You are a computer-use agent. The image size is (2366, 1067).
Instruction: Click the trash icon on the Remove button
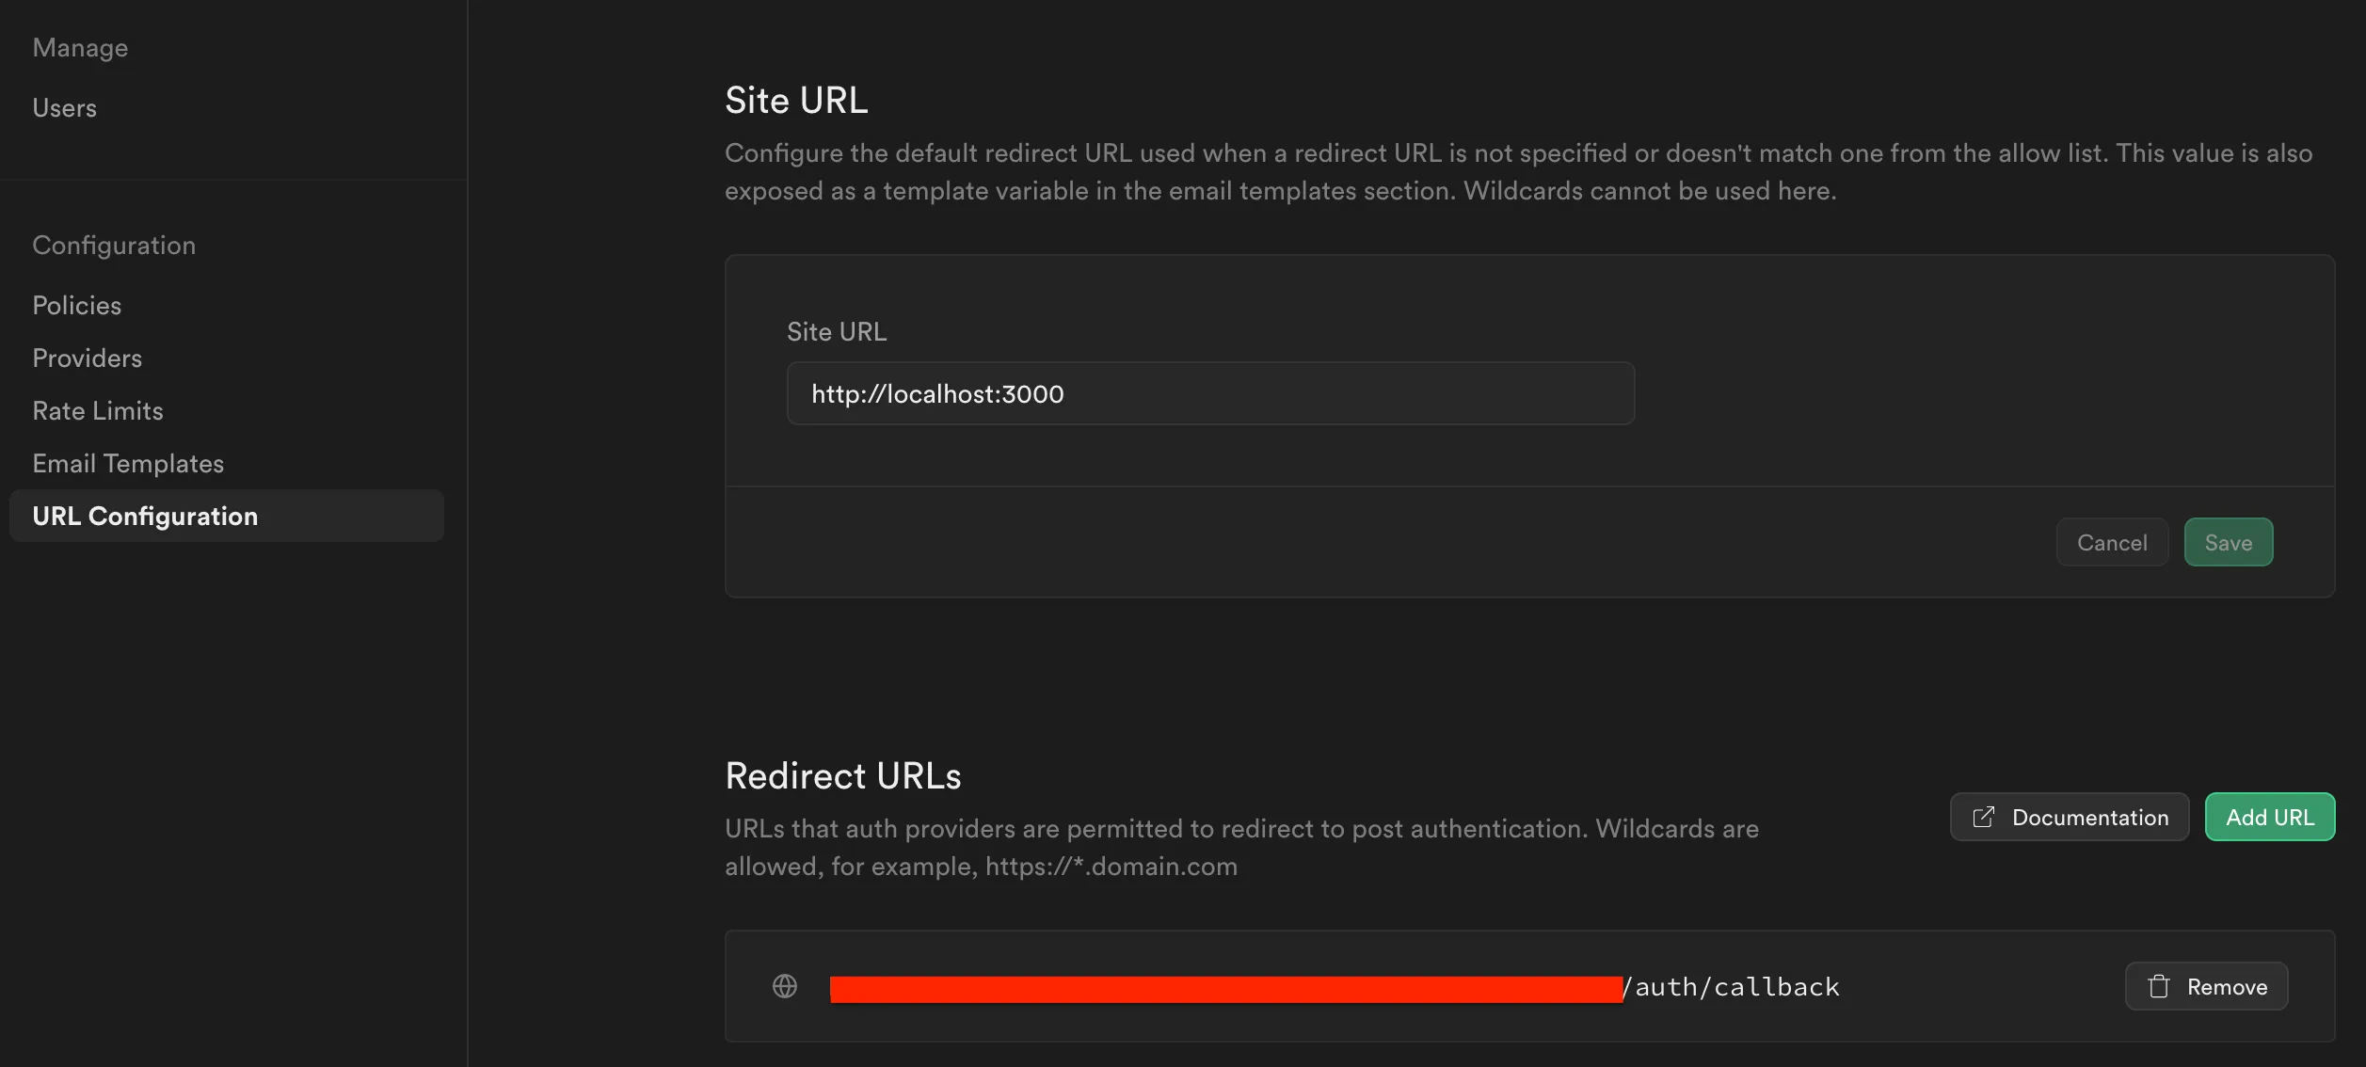pos(2160,986)
